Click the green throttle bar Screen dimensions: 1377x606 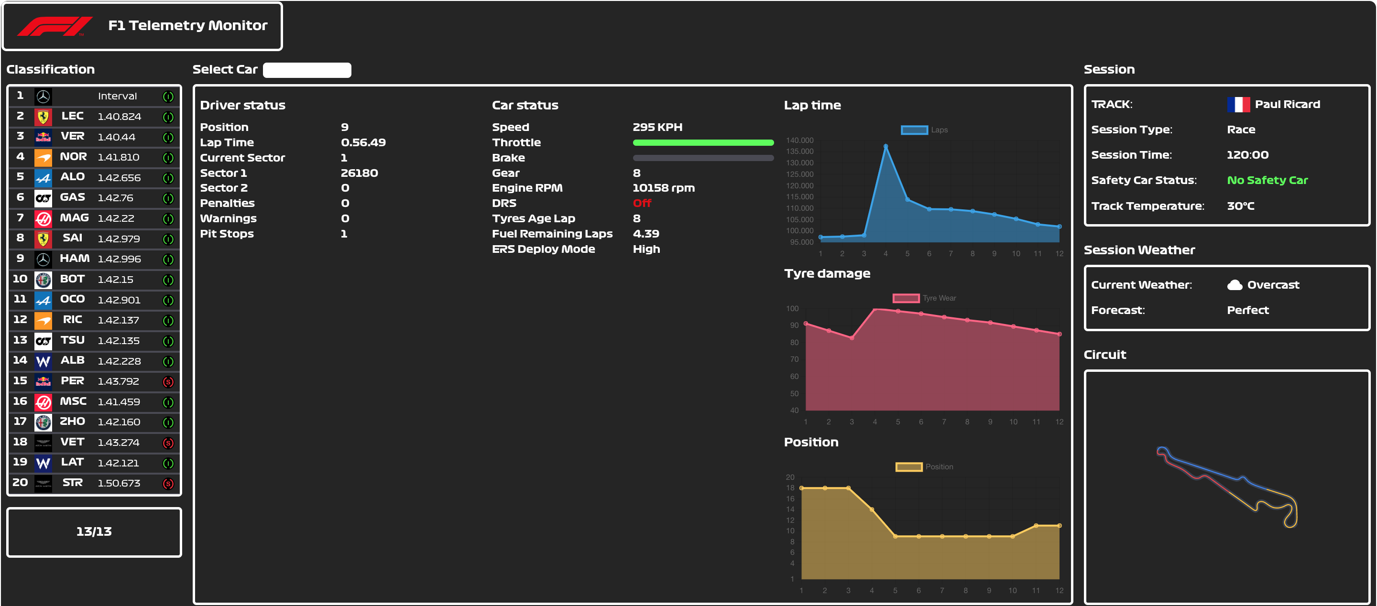click(x=702, y=143)
